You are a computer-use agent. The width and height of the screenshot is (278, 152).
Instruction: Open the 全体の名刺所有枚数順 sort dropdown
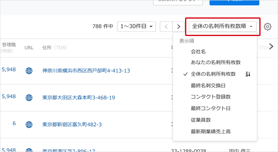(x=223, y=27)
